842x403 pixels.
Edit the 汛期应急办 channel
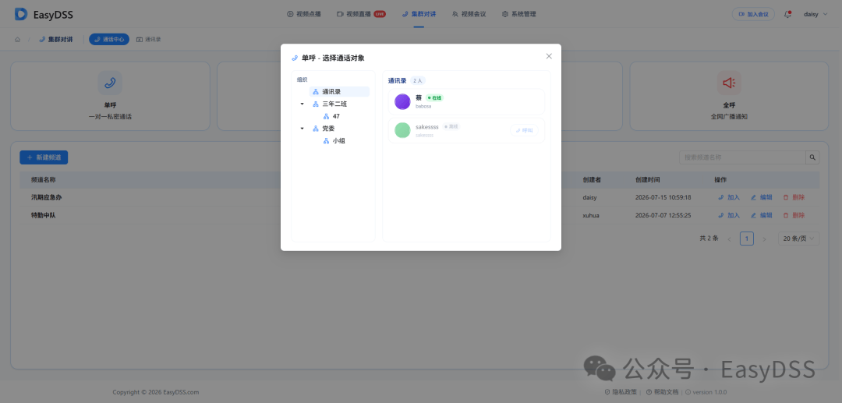pos(762,197)
